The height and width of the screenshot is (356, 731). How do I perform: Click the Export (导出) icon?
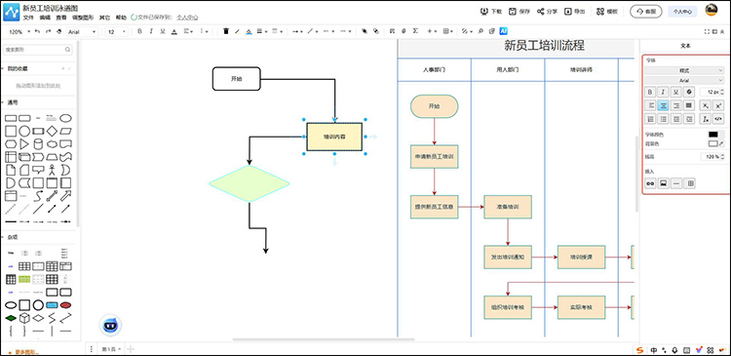click(568, 11)
